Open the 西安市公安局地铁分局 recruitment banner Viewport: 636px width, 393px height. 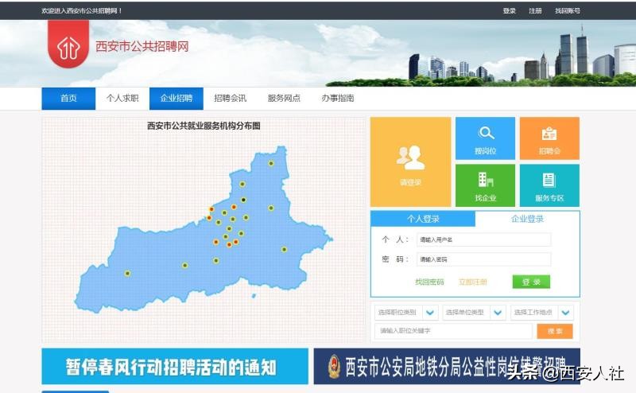point(447,366)
